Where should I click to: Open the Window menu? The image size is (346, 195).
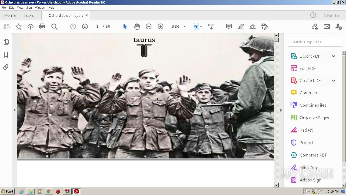click(40, 8)
